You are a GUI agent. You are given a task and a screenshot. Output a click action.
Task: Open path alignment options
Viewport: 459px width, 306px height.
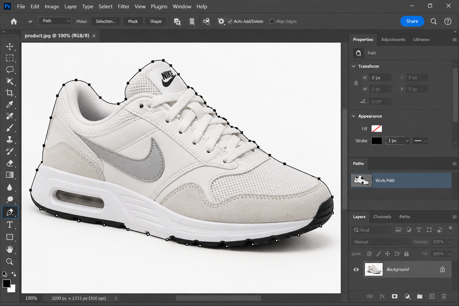point(192,22)
